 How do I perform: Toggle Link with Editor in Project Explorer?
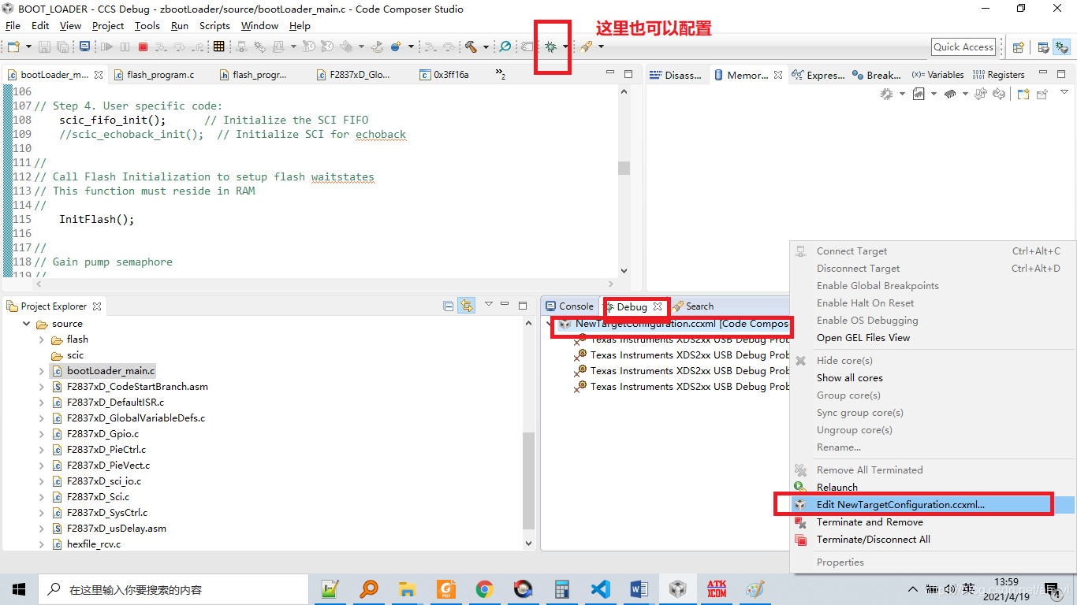pyautogui.click(x=466, y=306)
